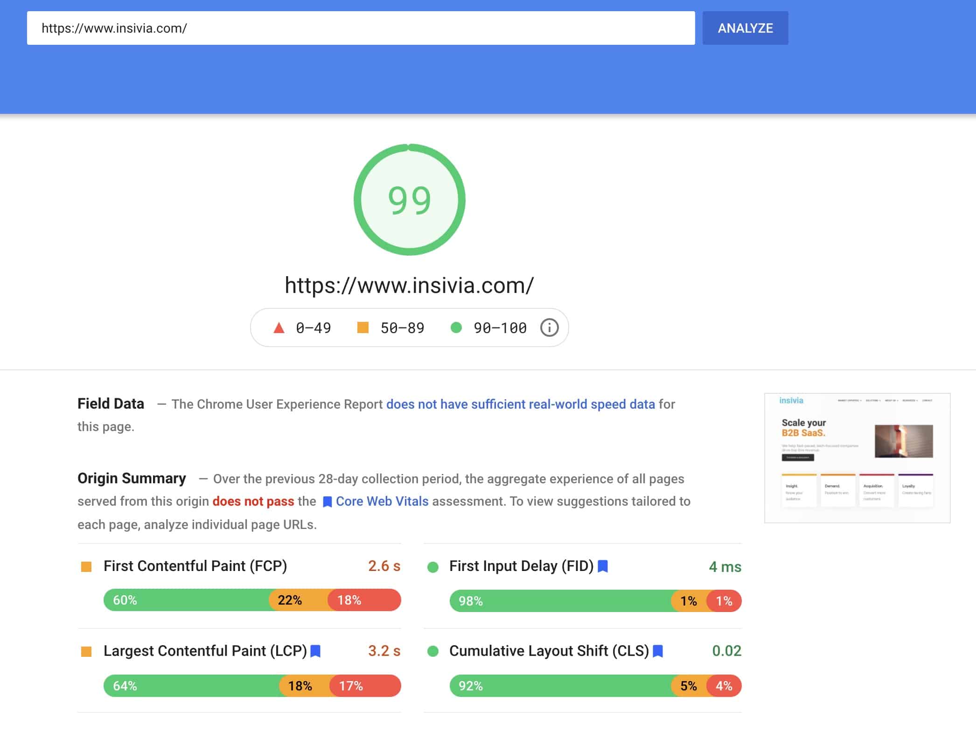Click the LCP 17% red bar segment
Image resolution: width=976 pixels, height=752 pixels.
365,686
